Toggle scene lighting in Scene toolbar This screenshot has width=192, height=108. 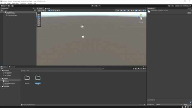pyautogui.click(x=125, y=10)
